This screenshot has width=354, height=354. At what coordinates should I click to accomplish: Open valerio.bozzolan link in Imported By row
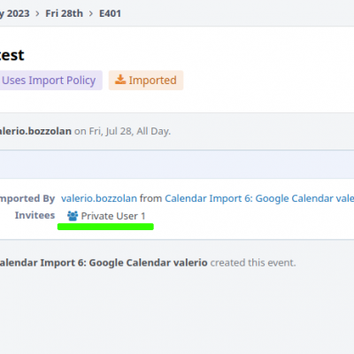pos(99,198)
